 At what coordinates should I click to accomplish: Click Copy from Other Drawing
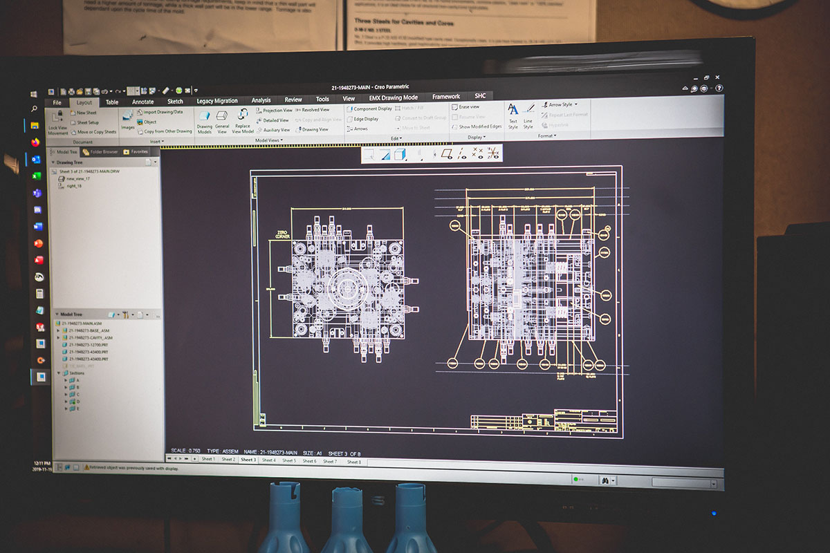[165, 131]
